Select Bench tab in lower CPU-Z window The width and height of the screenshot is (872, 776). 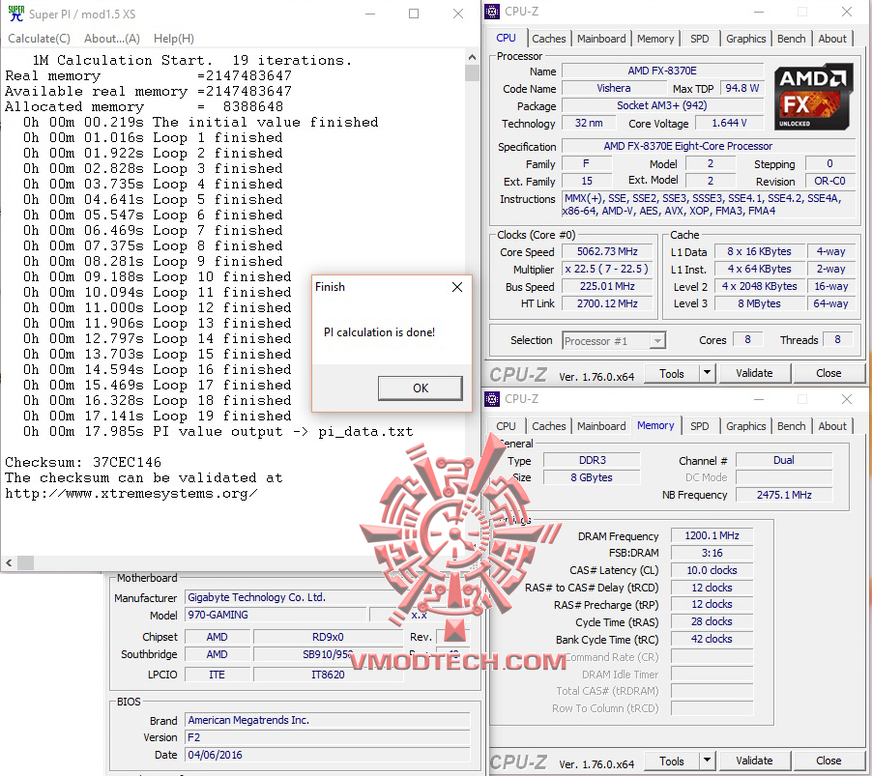791,426
